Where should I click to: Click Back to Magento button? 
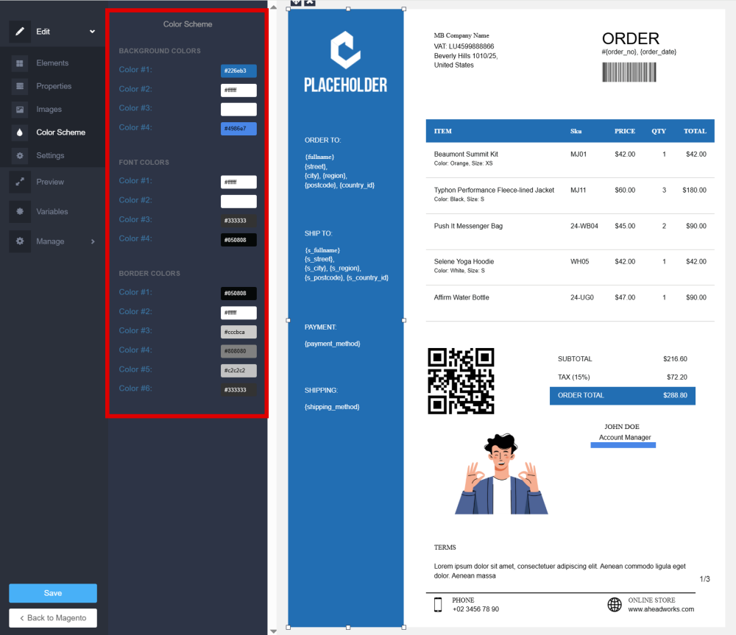[x=53, y=618]
